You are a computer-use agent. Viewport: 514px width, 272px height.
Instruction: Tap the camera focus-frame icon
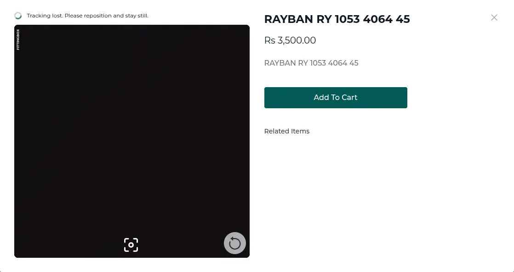[131, 245]
